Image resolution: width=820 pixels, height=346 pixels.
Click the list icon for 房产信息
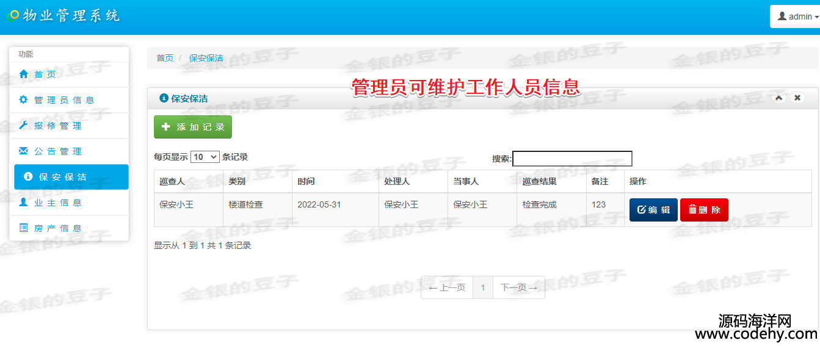pyautogui.click(x=24, y=228)
